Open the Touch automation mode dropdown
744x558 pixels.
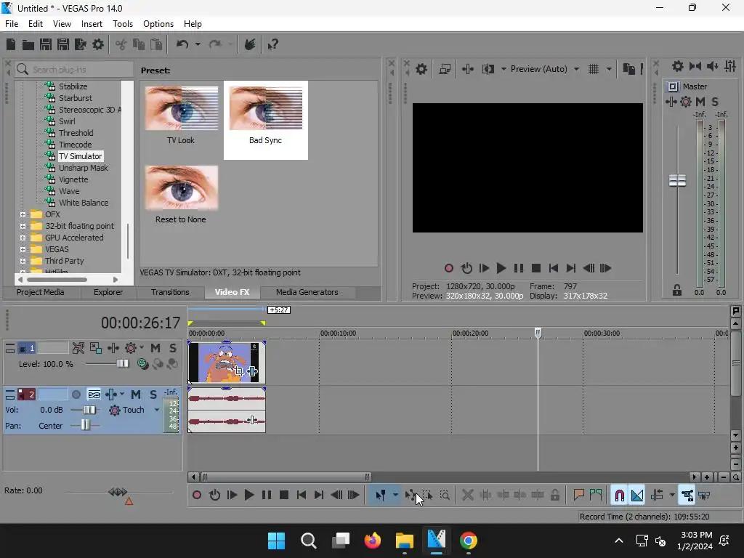pos(157,410)
